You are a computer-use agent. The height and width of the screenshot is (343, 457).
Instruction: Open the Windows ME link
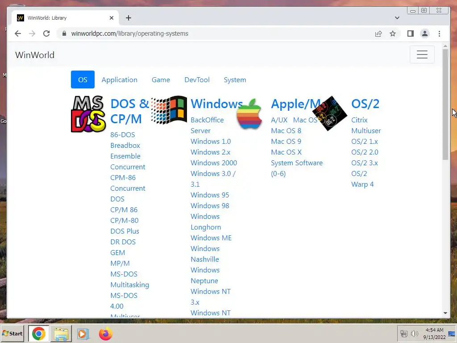coord(211,238)
